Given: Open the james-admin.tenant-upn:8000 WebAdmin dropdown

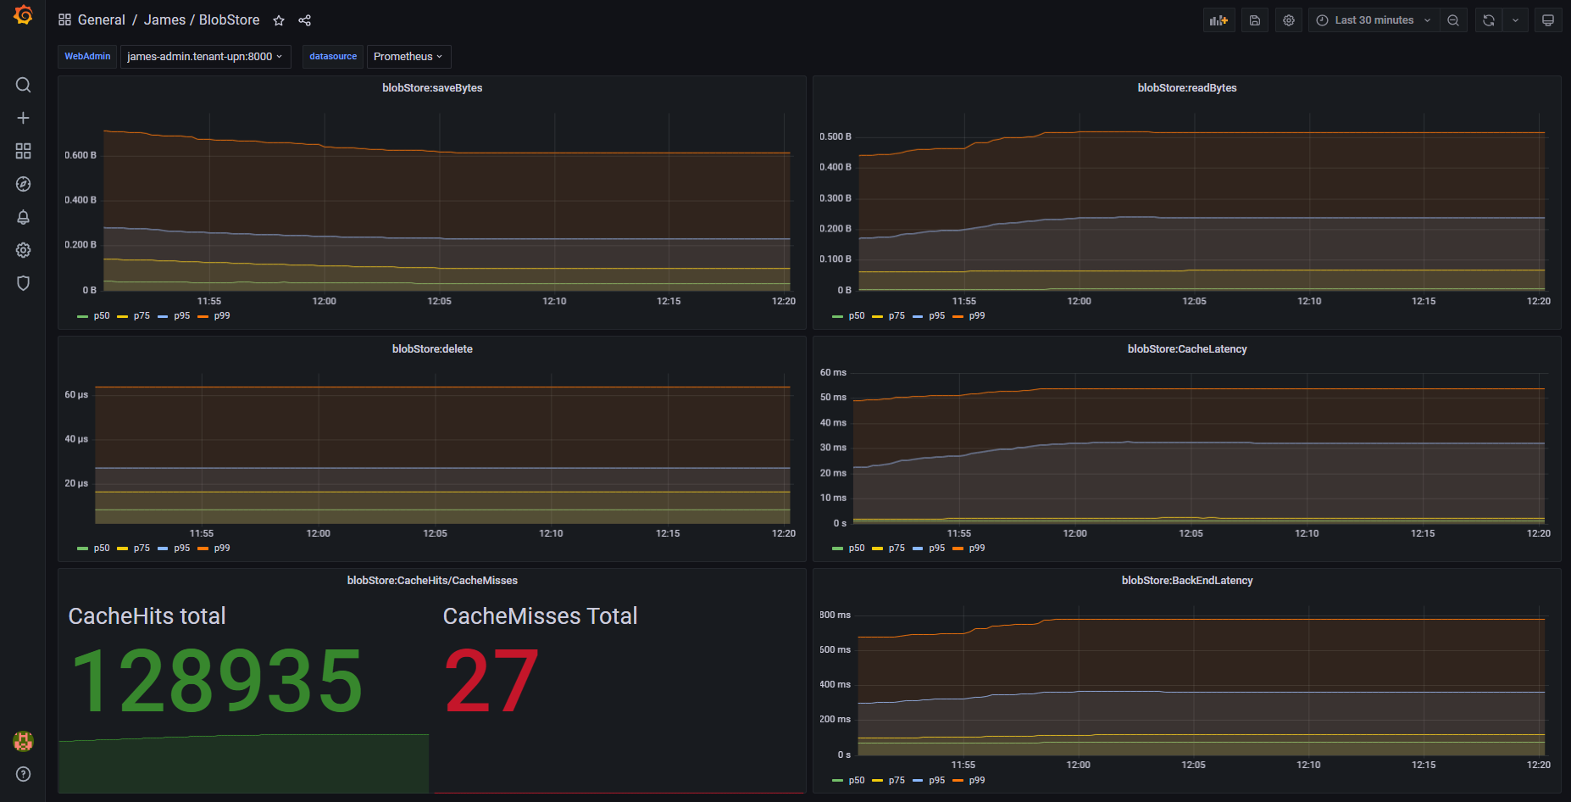Looking at the screenshot, I should tap(205, 57).
